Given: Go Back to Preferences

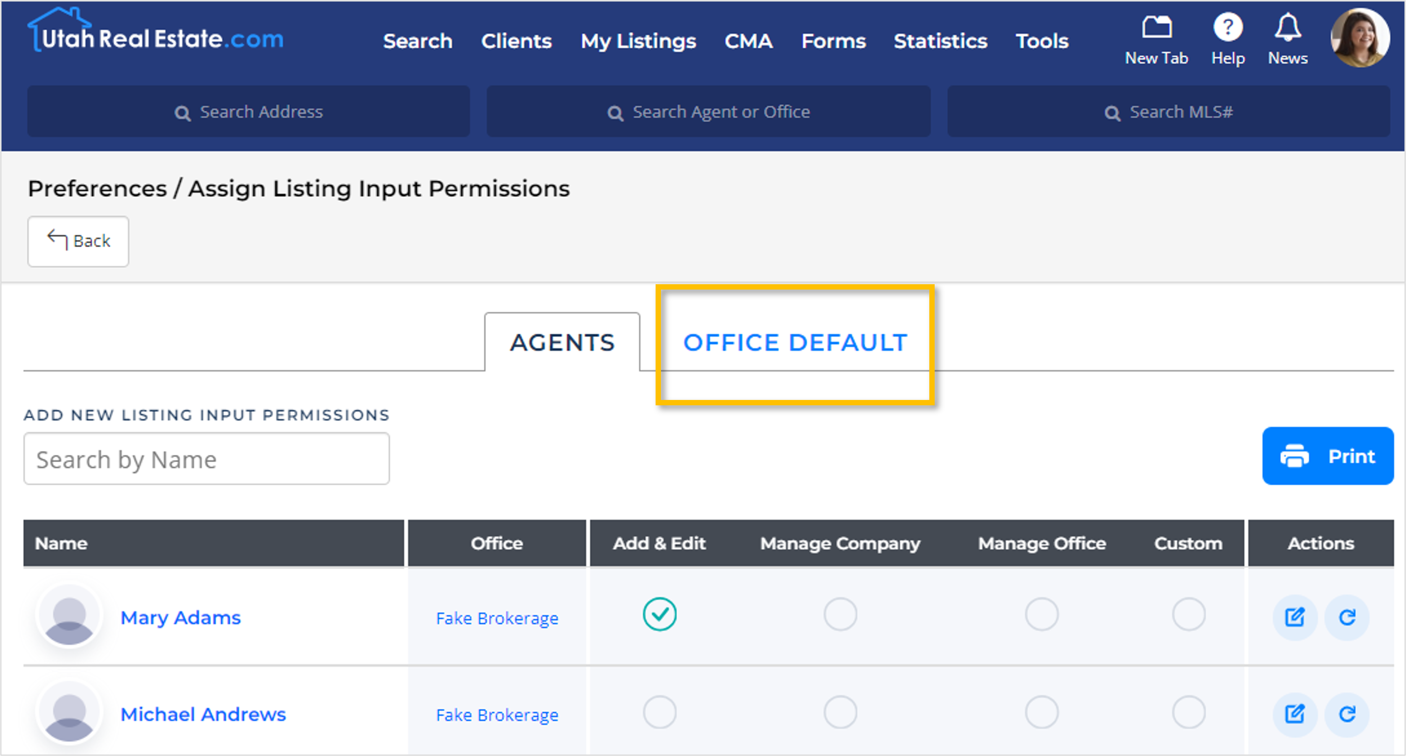Looking at the screenshot, I should [79, 241].
